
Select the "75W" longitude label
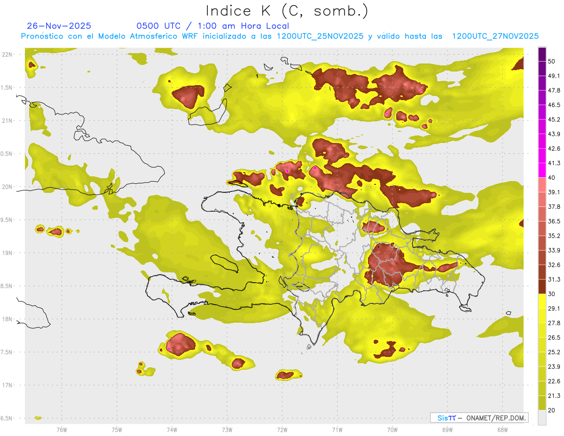point(117,429)
